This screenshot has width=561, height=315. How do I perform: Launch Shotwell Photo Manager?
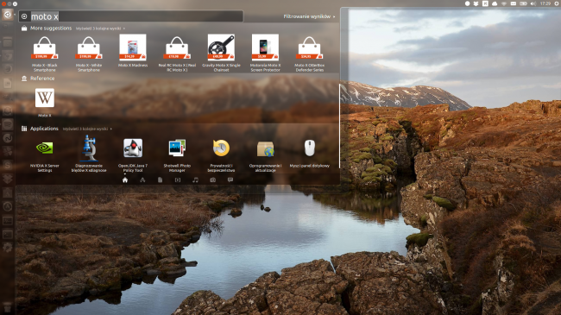(x=177, y=154)
